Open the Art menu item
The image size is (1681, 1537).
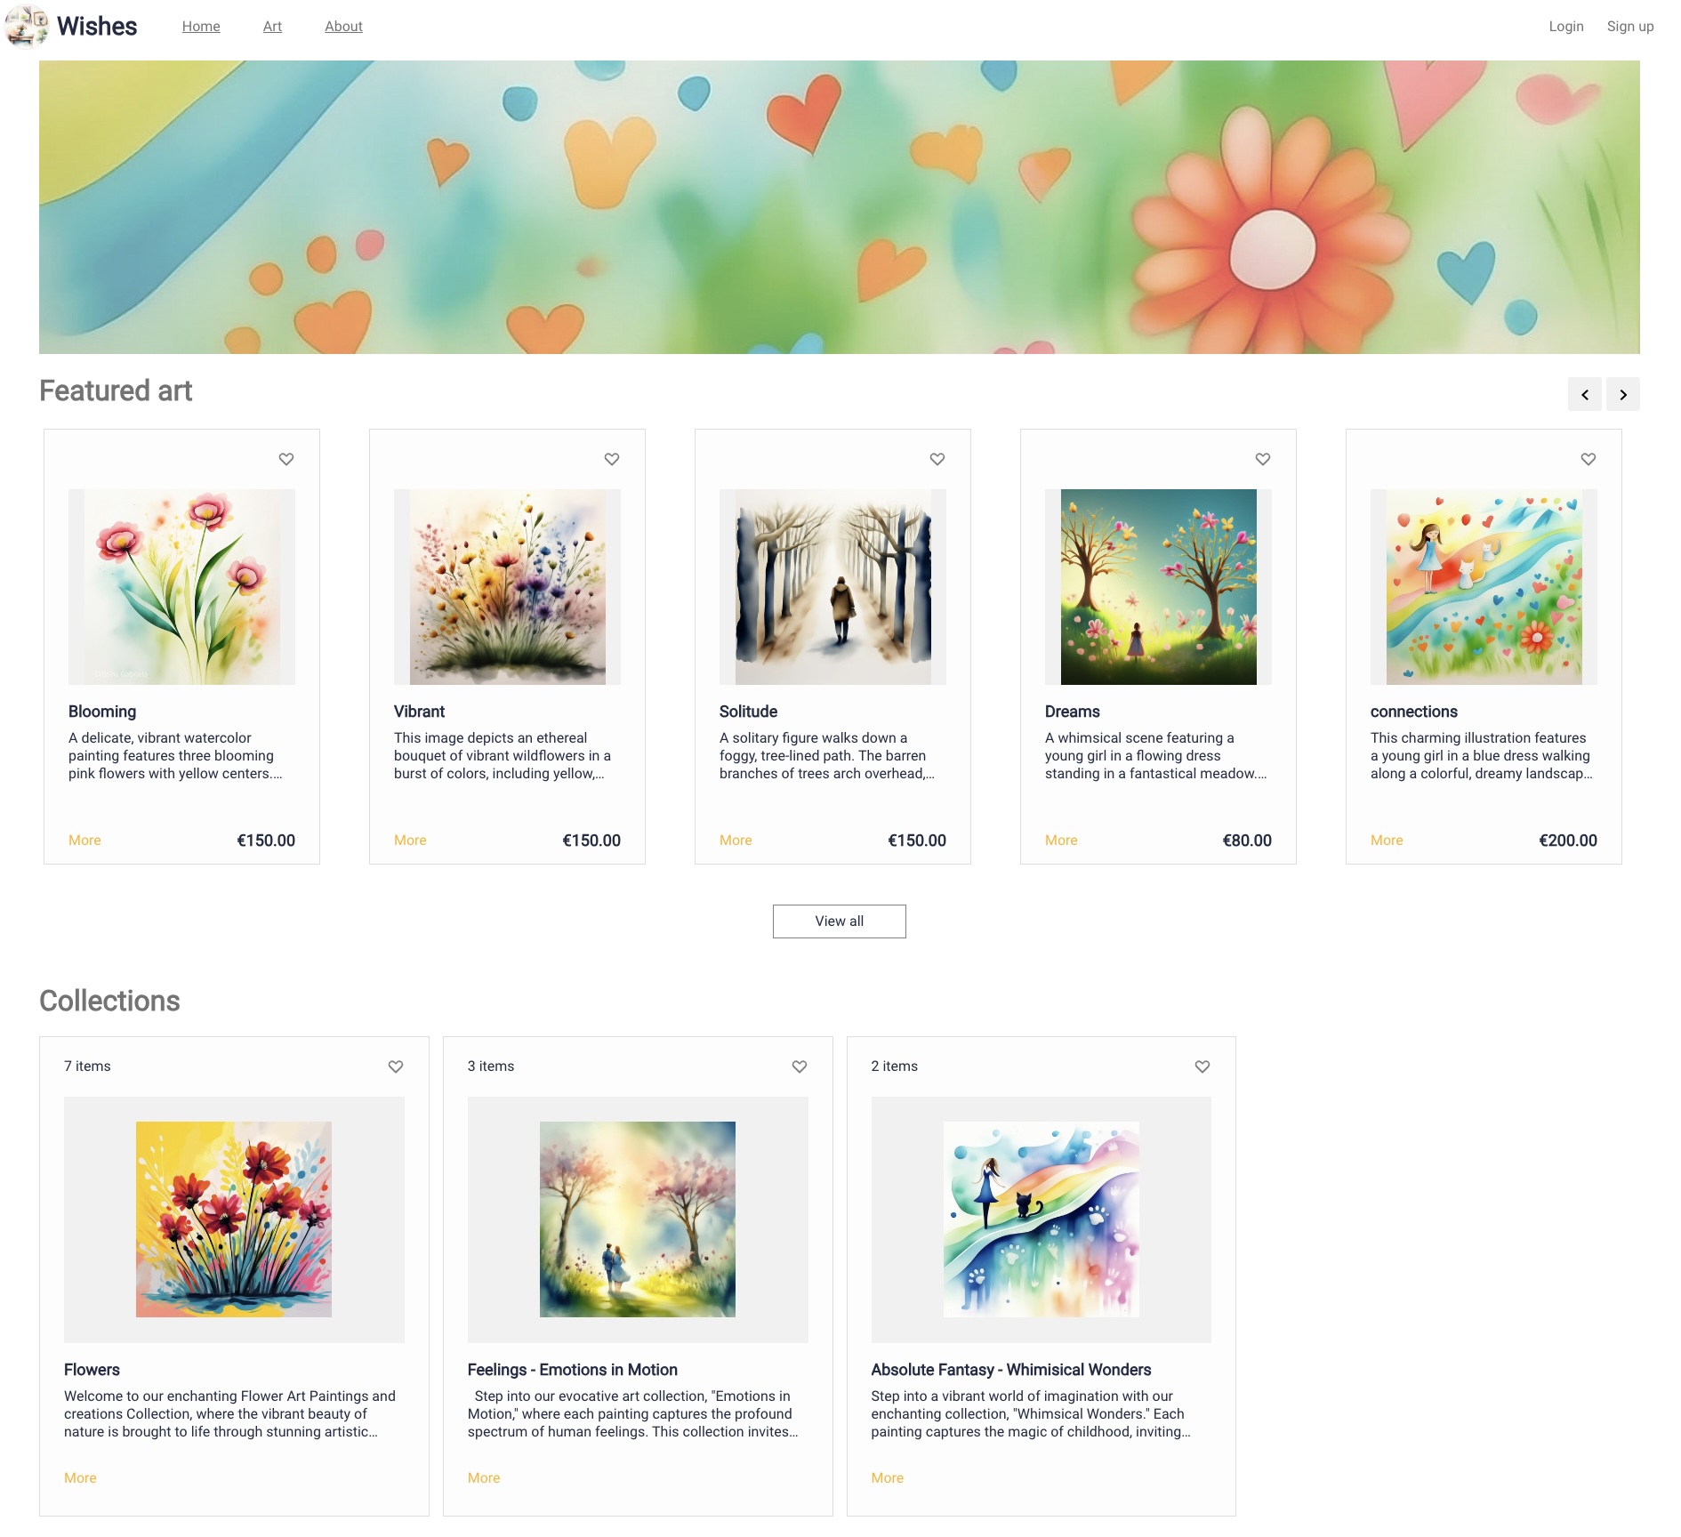click(272, 27)
